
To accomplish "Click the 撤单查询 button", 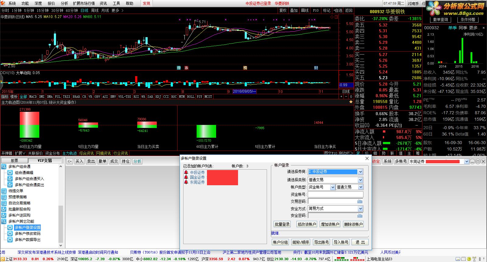I will (440, 19).
